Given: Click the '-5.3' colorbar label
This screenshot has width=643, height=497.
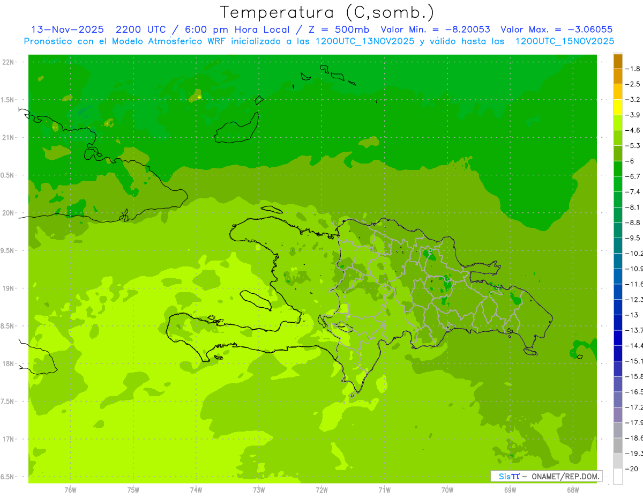Looking at the screenshot, I should (633, 145).
